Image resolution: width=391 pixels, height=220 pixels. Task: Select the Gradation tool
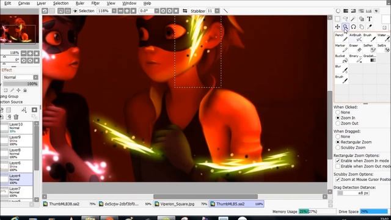click(x=370, y=59)
